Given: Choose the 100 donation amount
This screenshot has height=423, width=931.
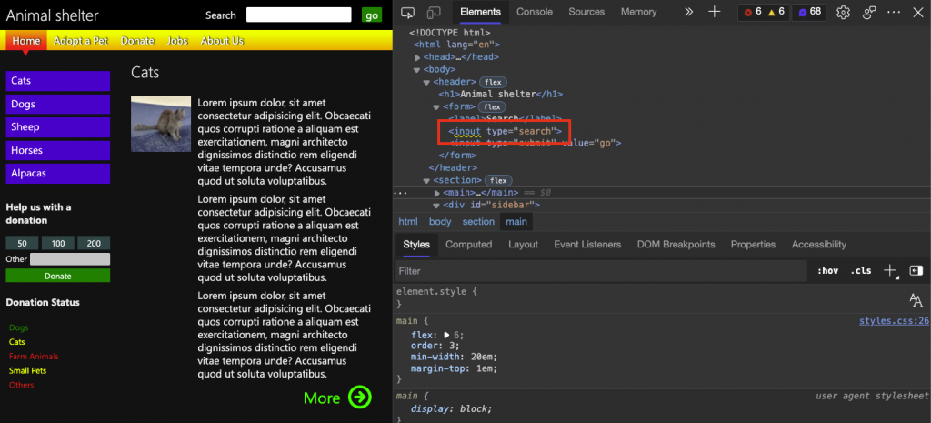Looking at the screenshot, I should point(57,243).
